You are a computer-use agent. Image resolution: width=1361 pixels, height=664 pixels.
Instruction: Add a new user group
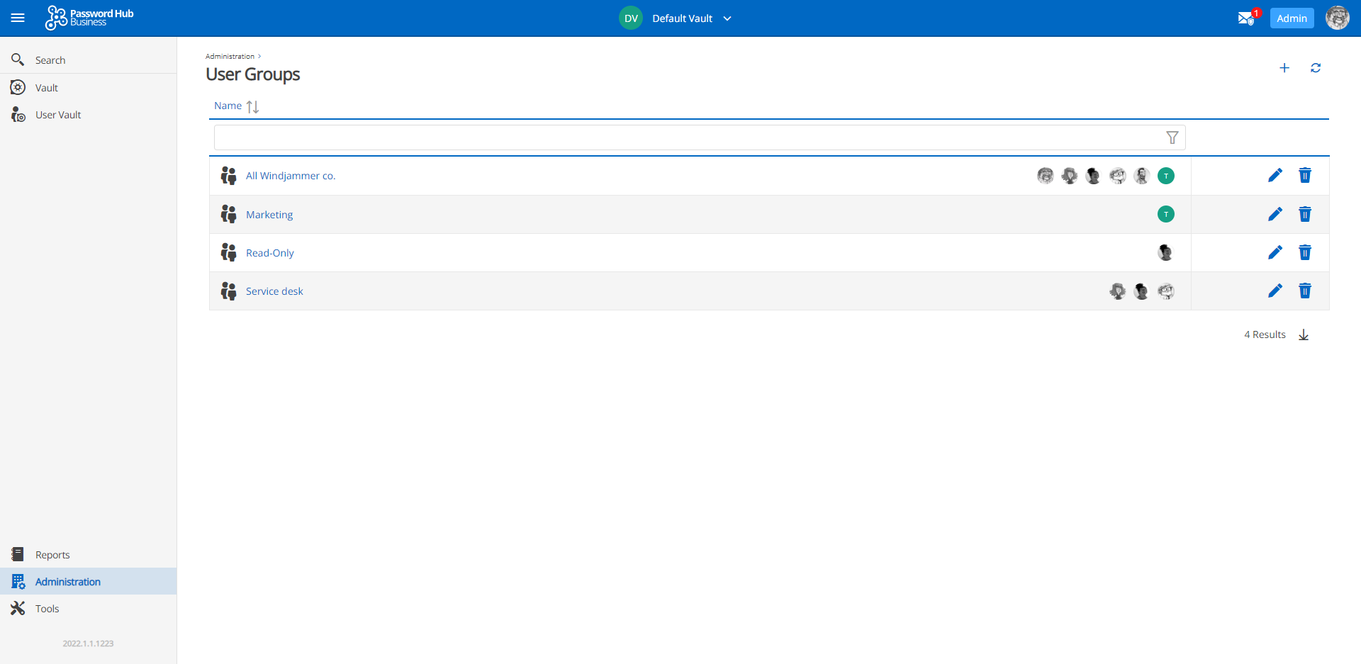(x=1285, y=67)
